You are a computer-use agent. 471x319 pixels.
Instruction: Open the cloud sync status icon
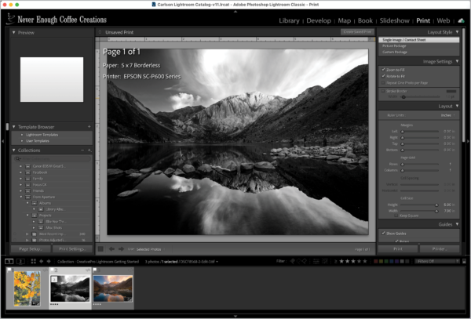[461, 20]
